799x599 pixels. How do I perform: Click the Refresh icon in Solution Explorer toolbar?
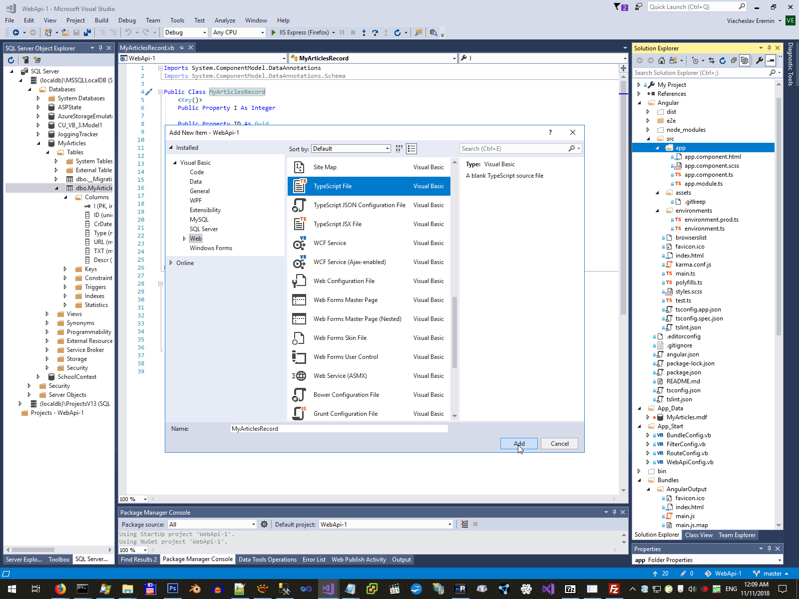[723, 60]
